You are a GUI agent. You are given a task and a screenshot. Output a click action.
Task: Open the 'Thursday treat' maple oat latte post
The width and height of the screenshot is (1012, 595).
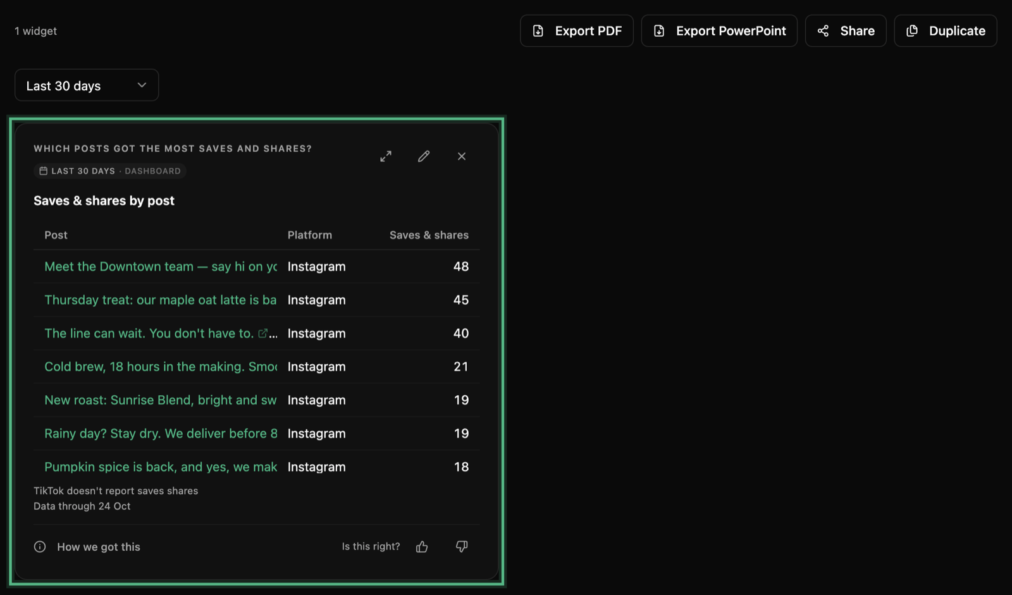coord(161,300)
